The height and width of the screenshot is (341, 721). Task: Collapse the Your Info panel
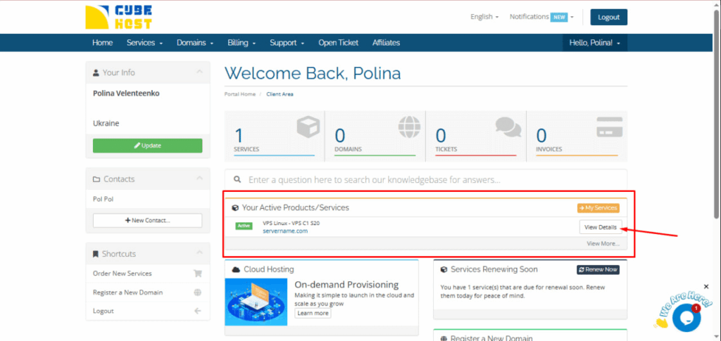pyautogui.click(x=199, y=72)
